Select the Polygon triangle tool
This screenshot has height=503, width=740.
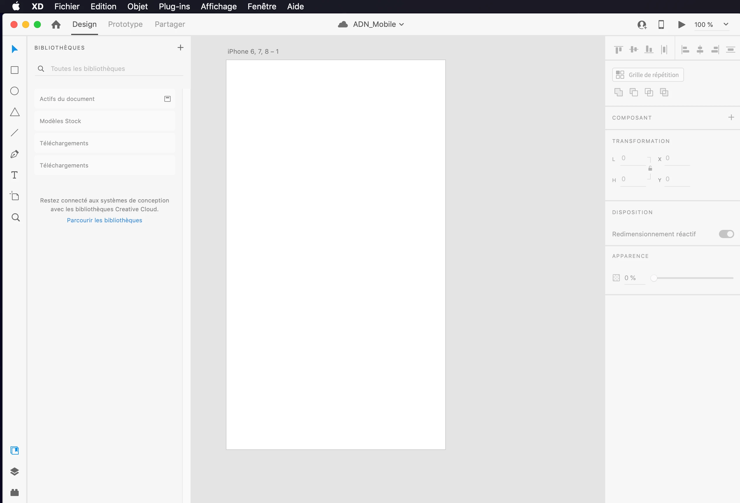15,112
